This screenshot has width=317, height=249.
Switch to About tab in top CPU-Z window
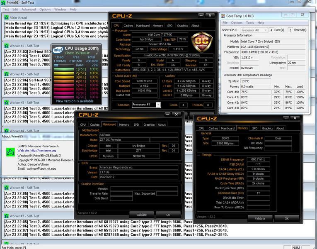click(195, 26)
